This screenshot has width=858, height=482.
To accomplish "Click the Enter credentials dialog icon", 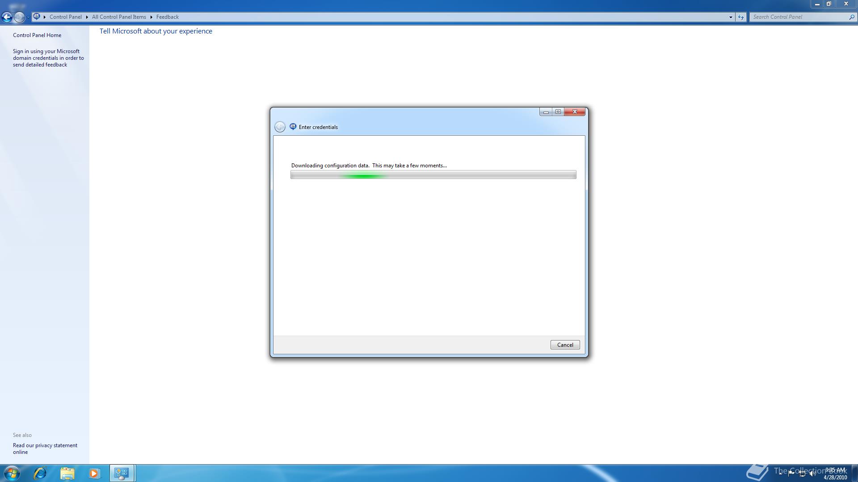I will [x=293, y=127].
